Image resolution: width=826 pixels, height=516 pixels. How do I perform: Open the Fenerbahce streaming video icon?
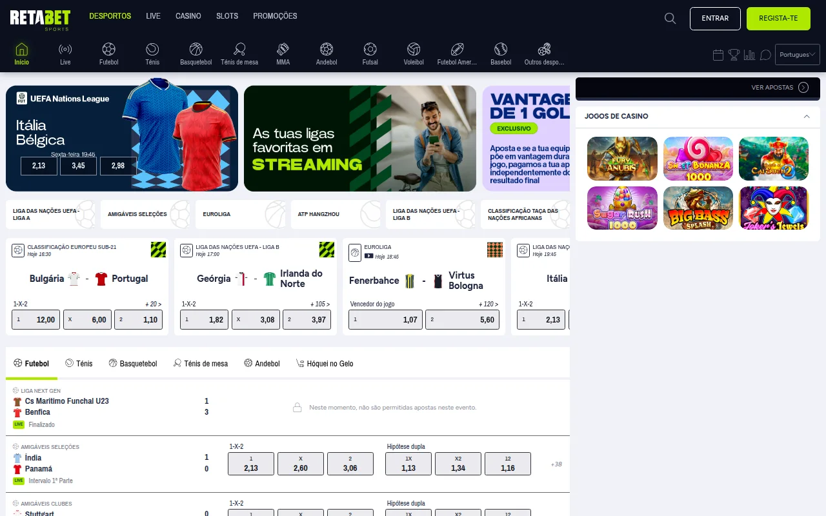tap(369, 256)
